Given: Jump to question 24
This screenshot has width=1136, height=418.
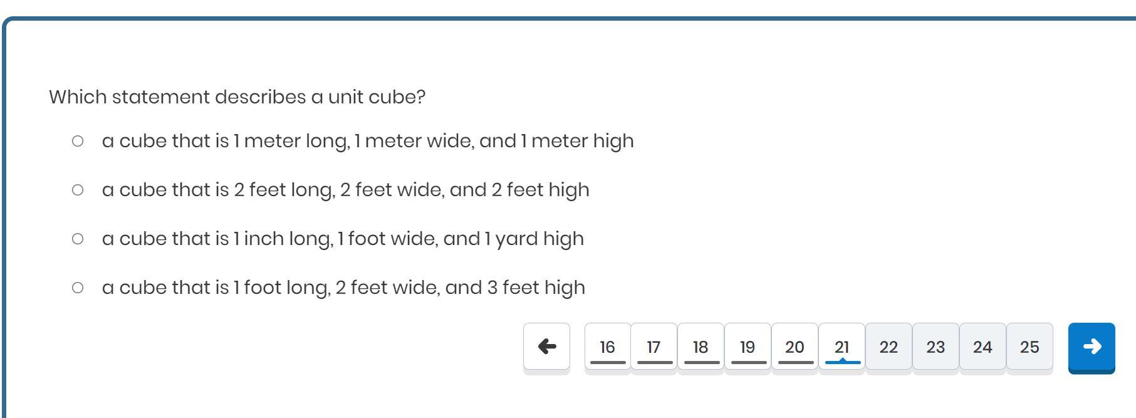Looking at the screenshot, I should [982, 347].
